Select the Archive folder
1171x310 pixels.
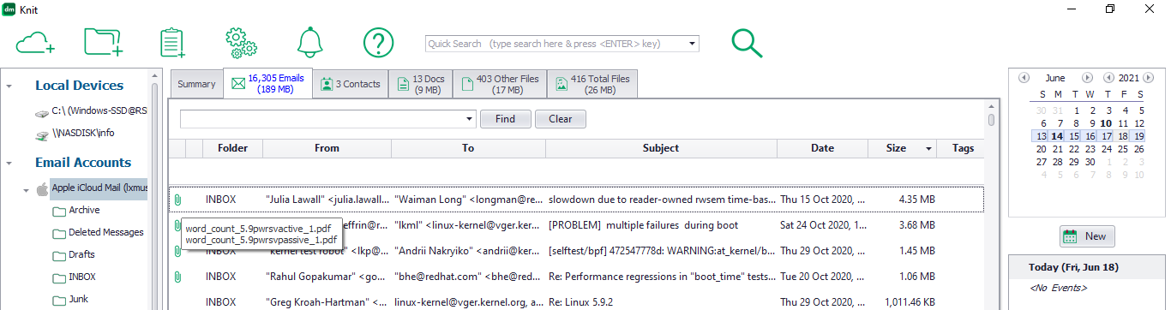tap(84, 211)
